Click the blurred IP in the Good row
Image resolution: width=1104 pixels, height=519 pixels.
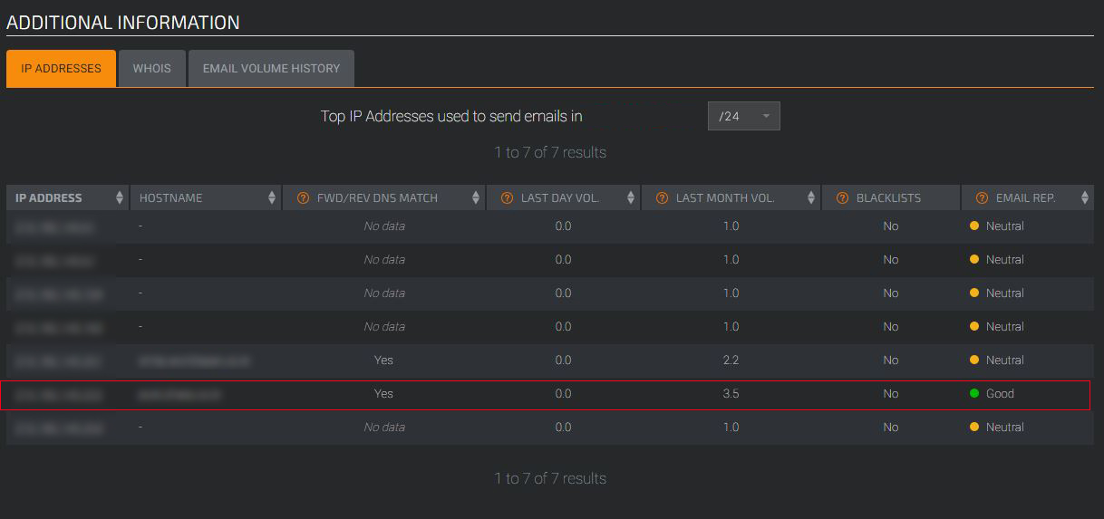click(x=60, y=394)
